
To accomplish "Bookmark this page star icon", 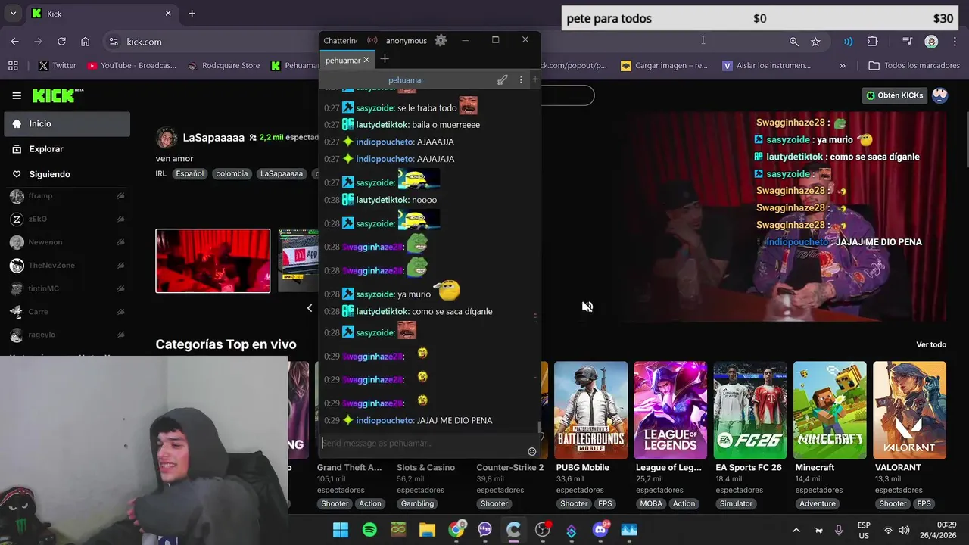I will tap(815, 42).
